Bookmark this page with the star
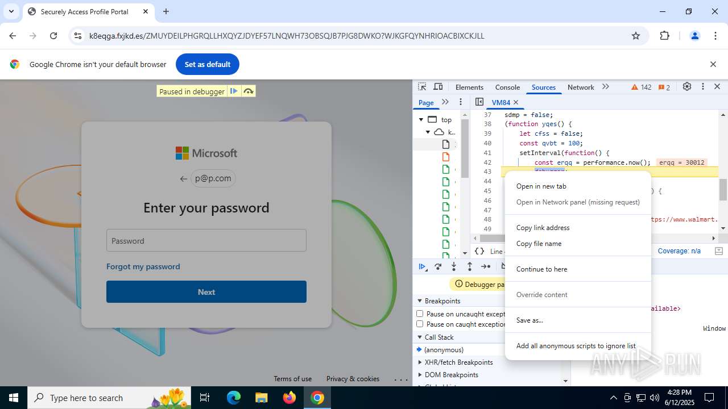Screen dimensions: 728x409 click(x=636, y=36)
